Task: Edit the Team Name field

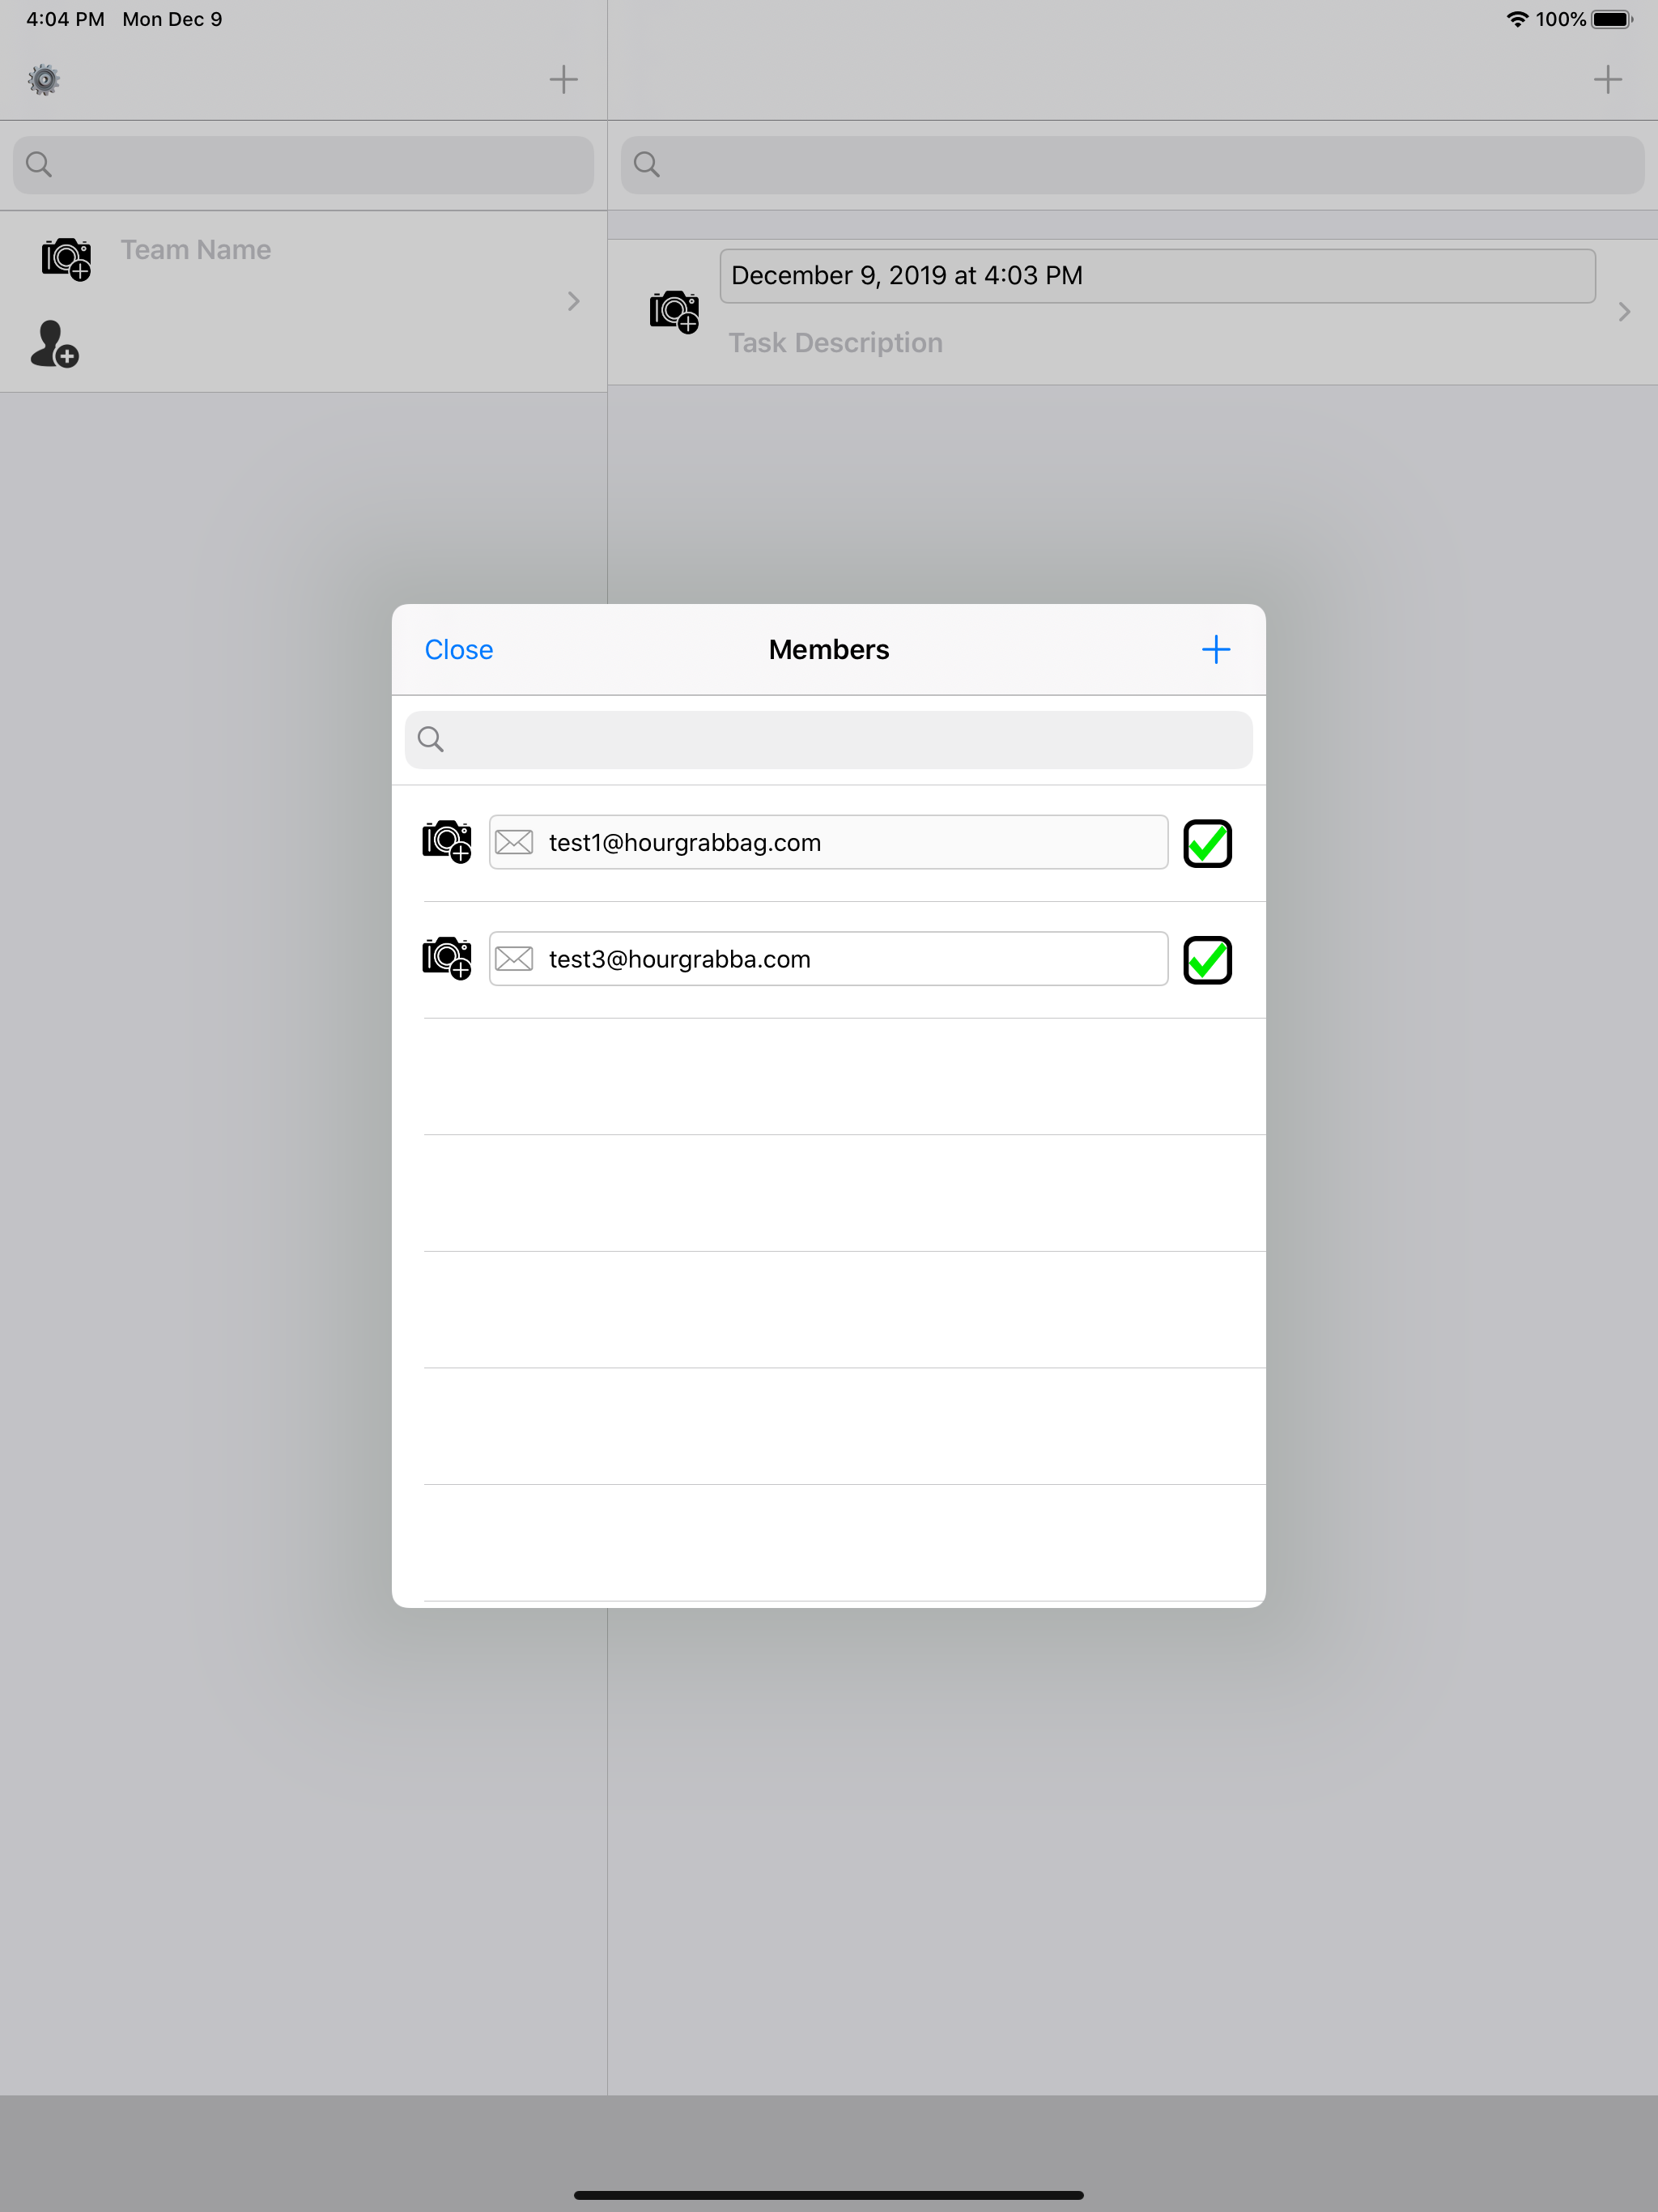Action: point(196,250)
